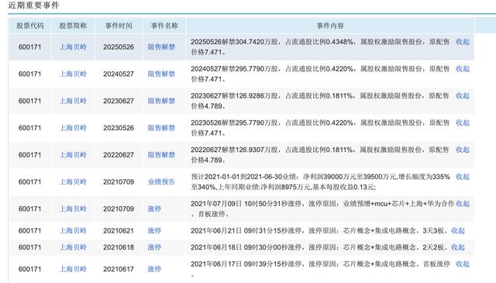Collapse 收起 for the 3天3板 content

coord(458,231)
